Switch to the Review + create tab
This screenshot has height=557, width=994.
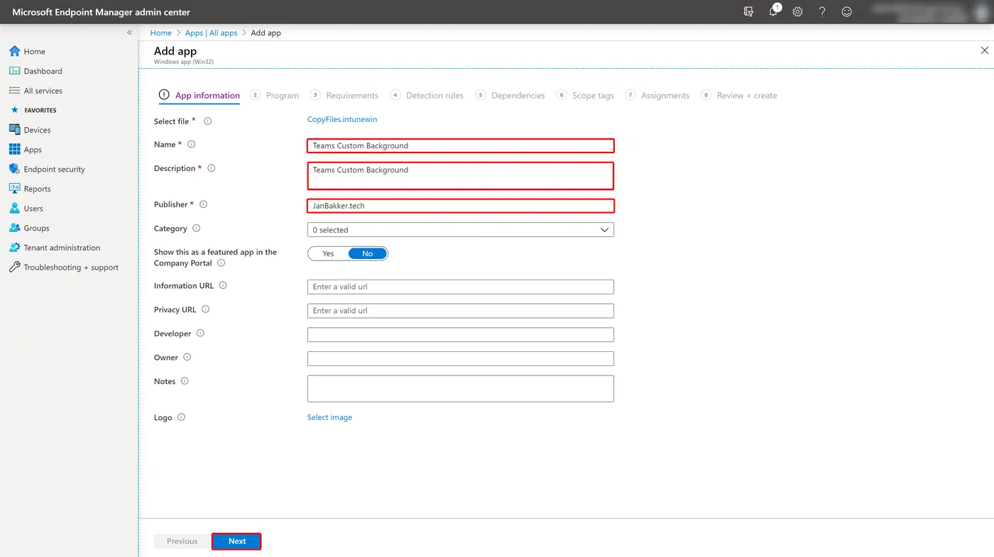[739, 95]
